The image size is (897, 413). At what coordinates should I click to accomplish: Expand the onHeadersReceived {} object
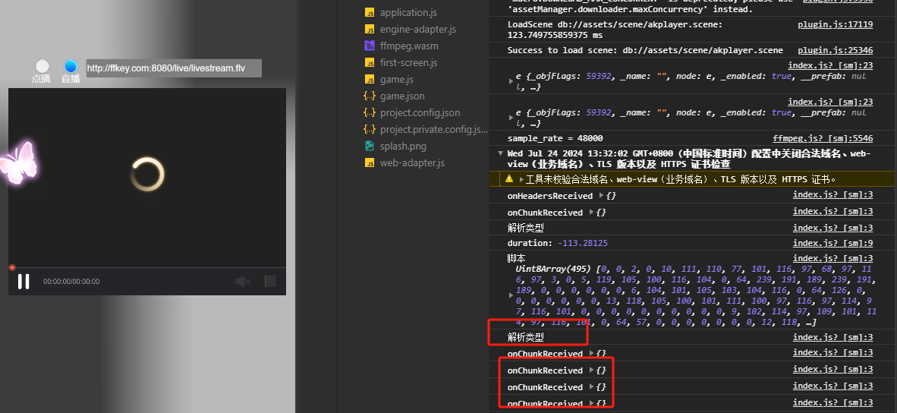601,196
